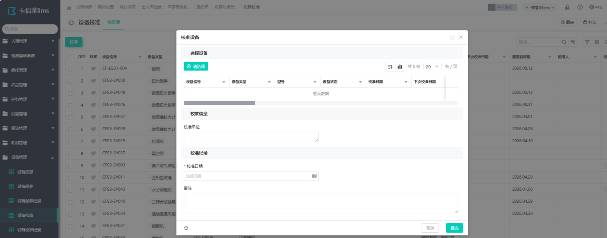Open 设备编号 column dropdown in dialog
Viewport: 607px width, 238px height.
[x=224, y=82]
